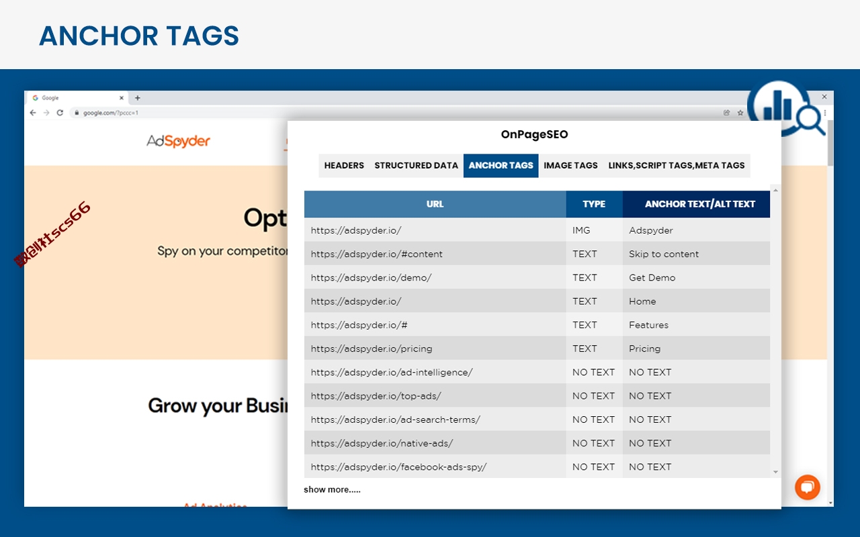Screen dimensions: 860x537
Task: Switch to the HEADERS tab
Action: coord(344,166)
